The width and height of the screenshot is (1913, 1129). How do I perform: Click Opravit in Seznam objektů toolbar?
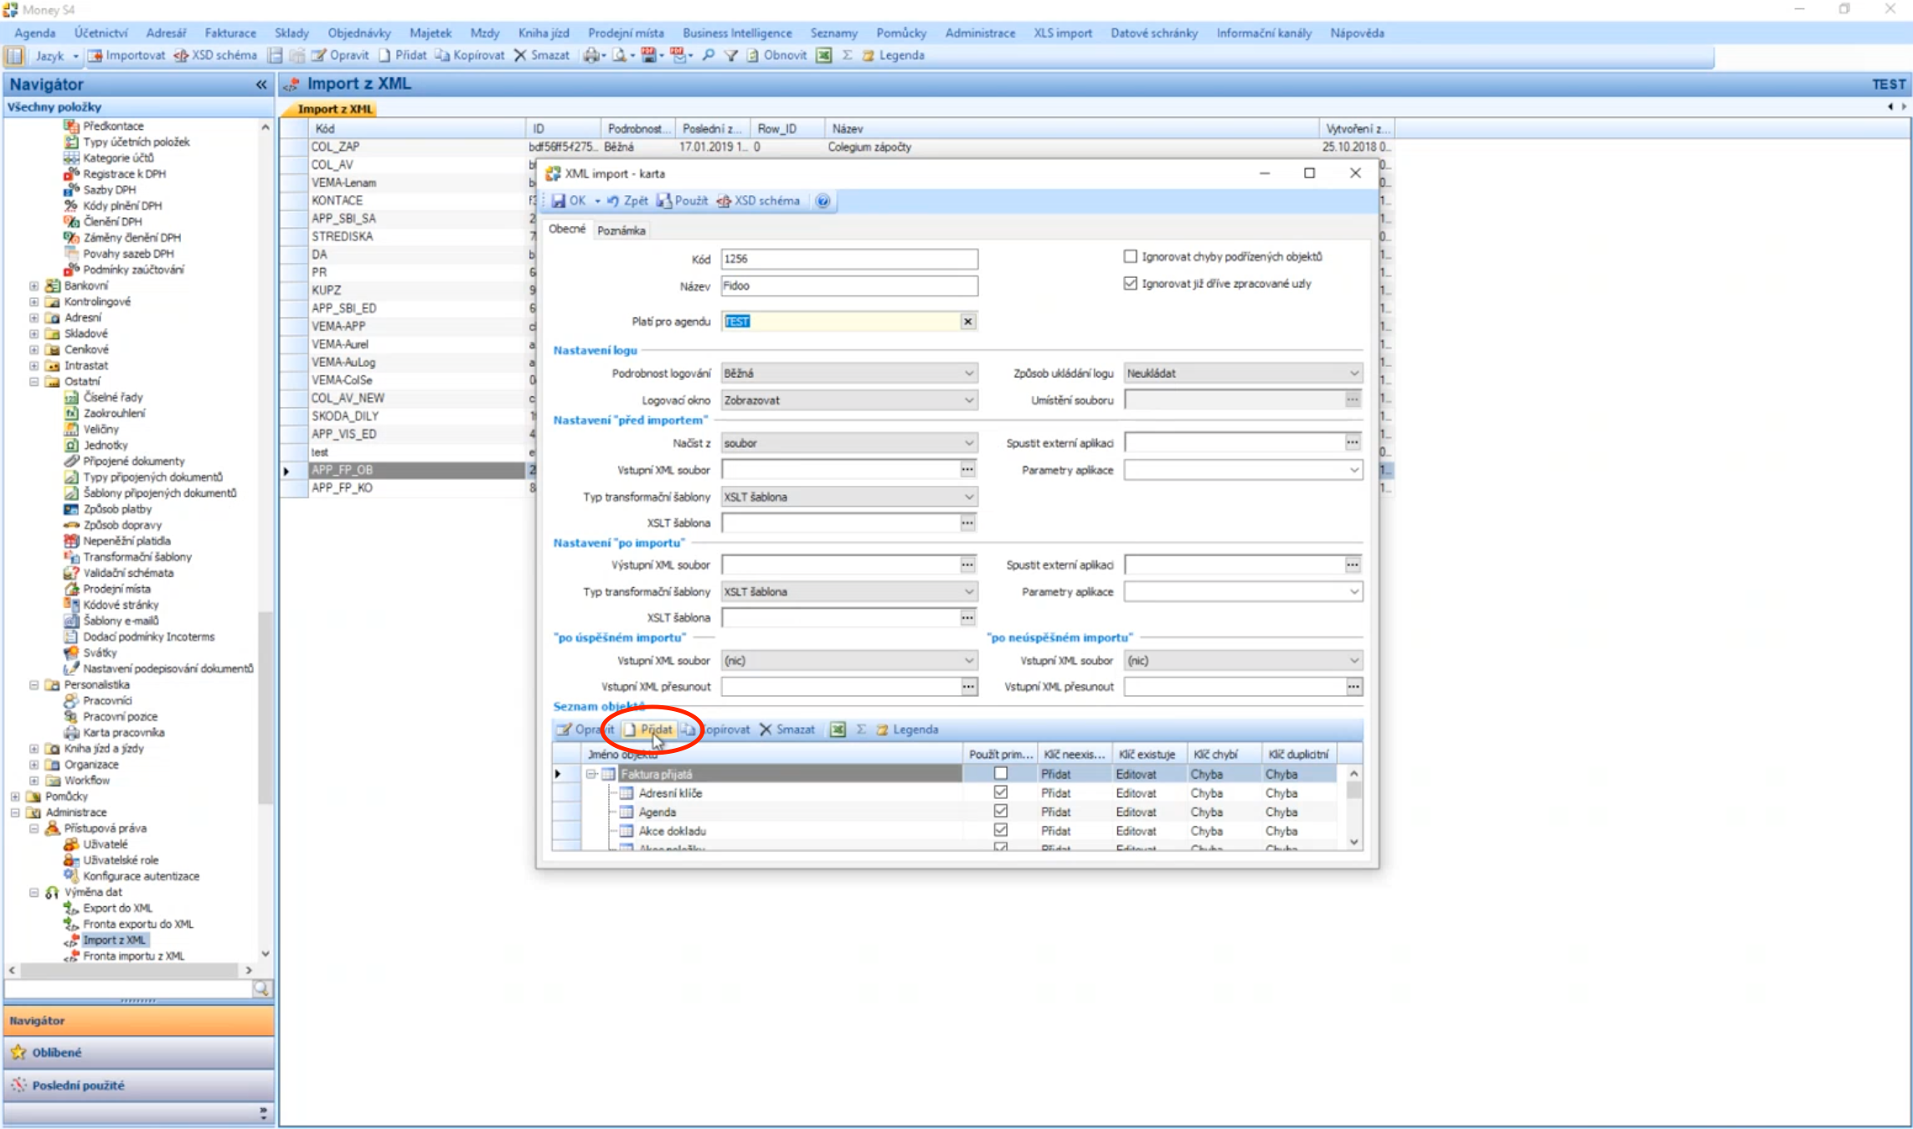(x=585, y=729)
